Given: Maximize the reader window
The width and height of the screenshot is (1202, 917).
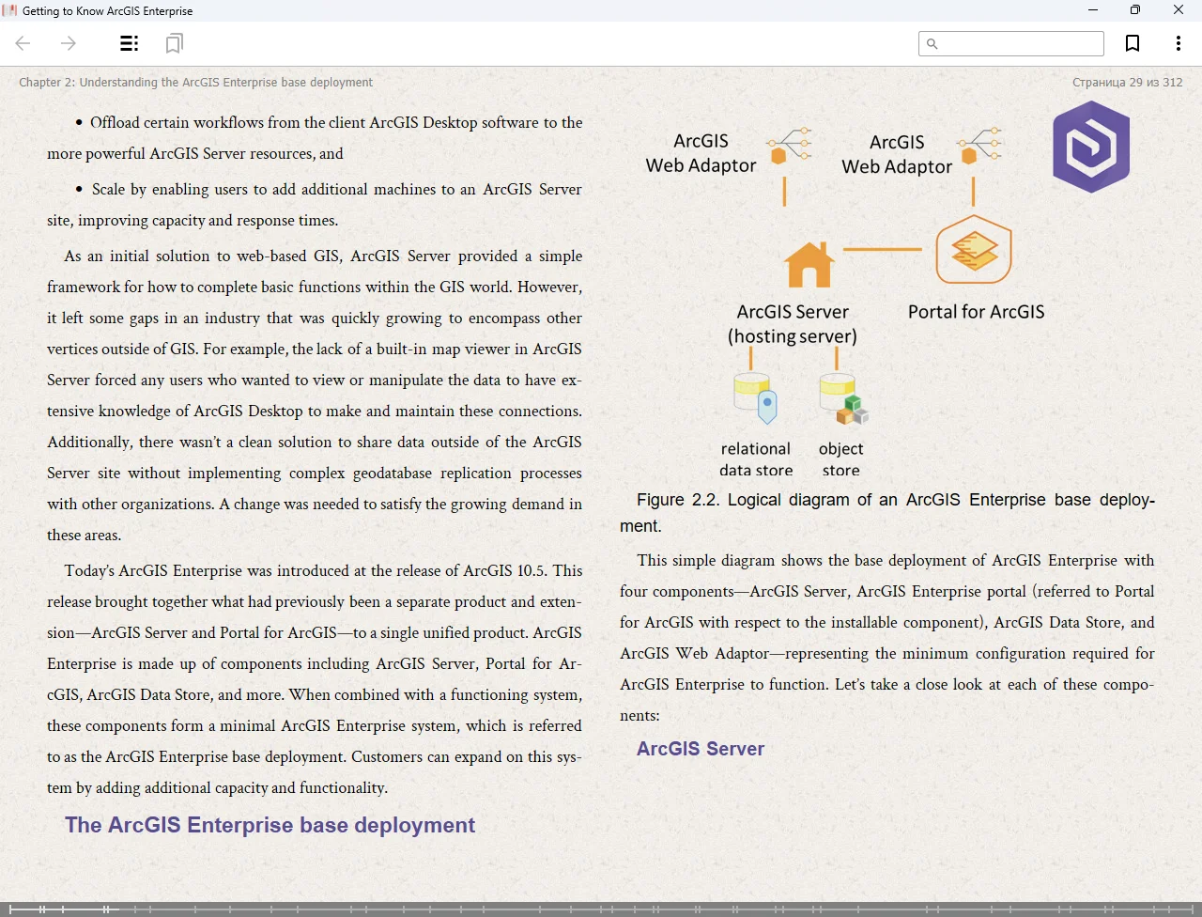Looking at the screenshot, I should [x=1134, y=10].
